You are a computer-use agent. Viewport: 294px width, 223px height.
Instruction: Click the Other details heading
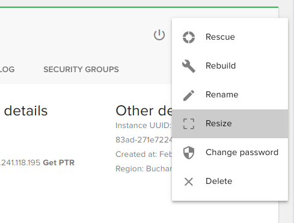click(144, 111)
